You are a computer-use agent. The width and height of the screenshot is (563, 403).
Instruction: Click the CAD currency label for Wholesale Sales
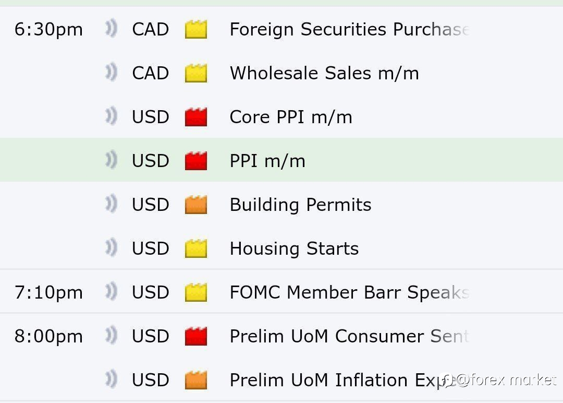(x=151, y=73)
